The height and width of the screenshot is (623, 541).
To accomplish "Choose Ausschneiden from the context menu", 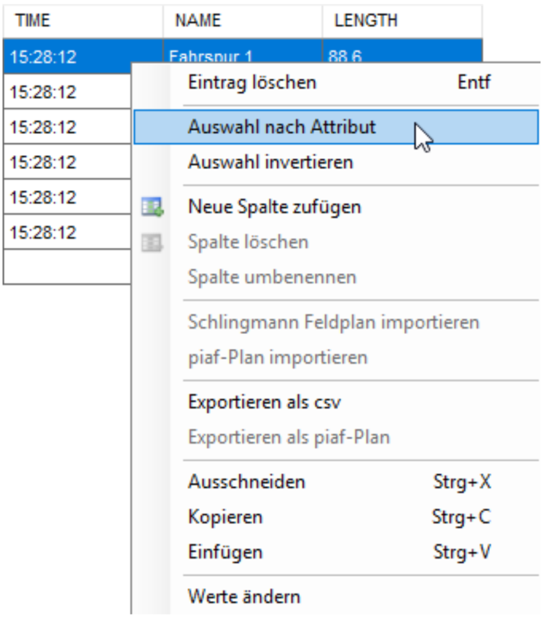I will 246,482.
